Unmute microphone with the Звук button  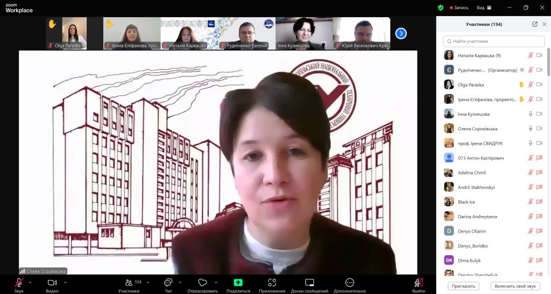[19, 283]
